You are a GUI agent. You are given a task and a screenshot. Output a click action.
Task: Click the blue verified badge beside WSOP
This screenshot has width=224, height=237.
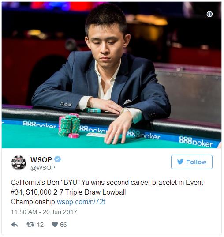pos(57,159)
